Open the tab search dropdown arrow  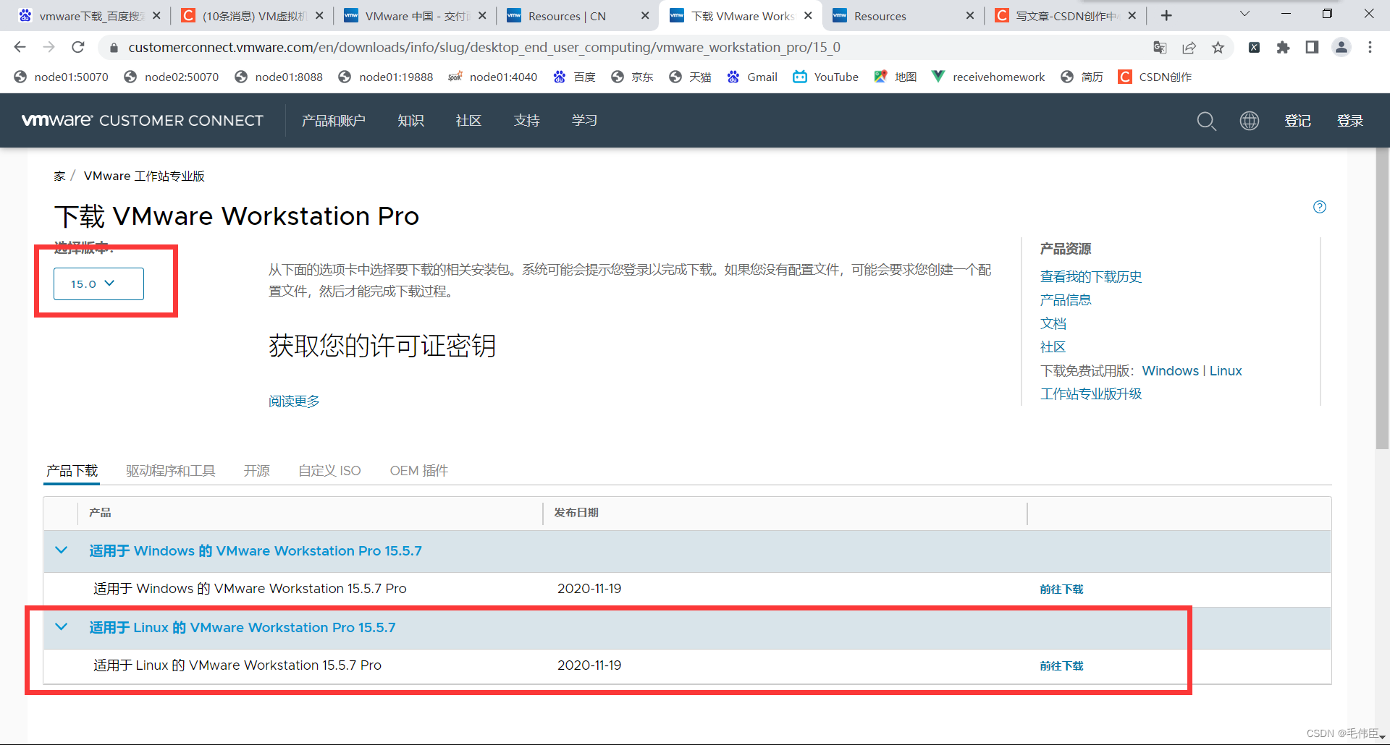click(1244, 14)
